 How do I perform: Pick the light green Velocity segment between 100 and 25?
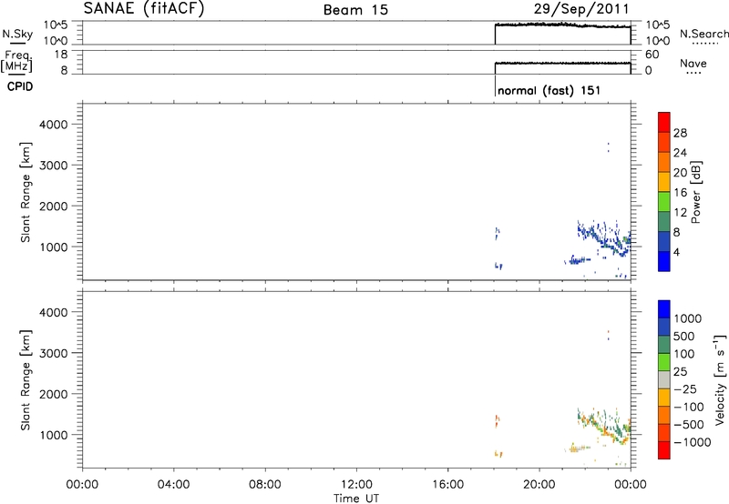(664, 362)
